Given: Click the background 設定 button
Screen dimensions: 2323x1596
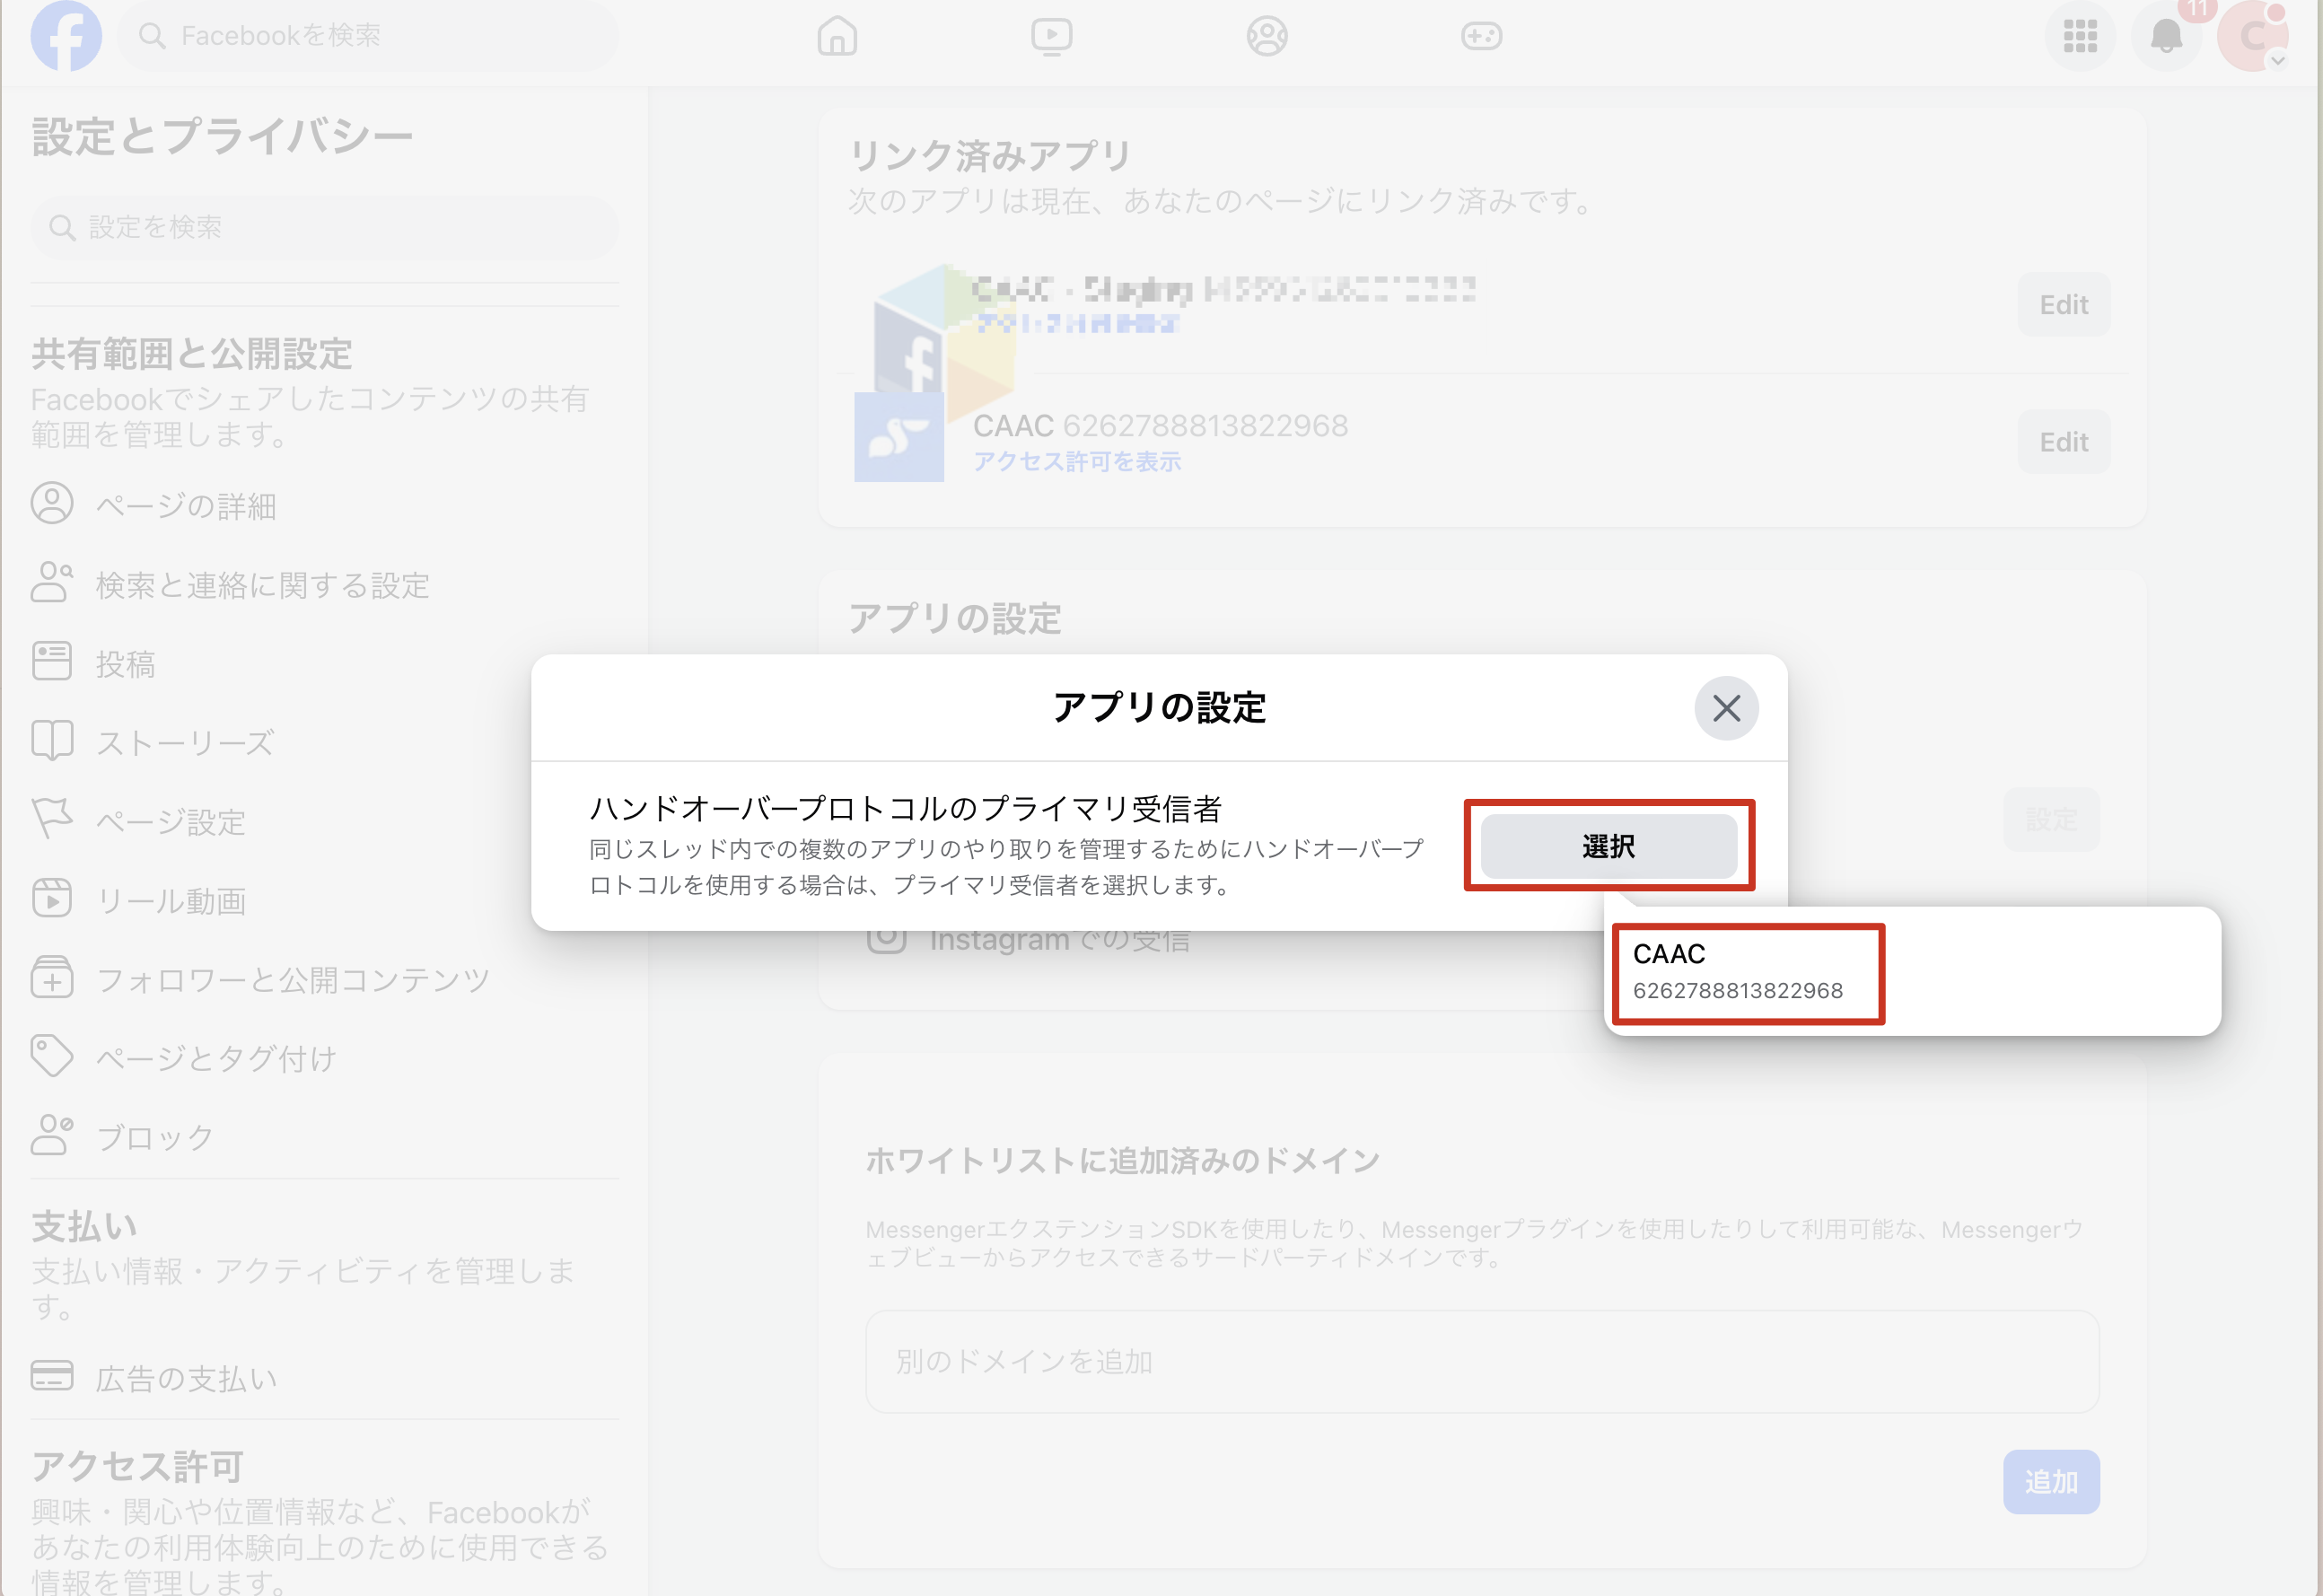Looking at the screenshot, I should click(x=2050, y=819).
